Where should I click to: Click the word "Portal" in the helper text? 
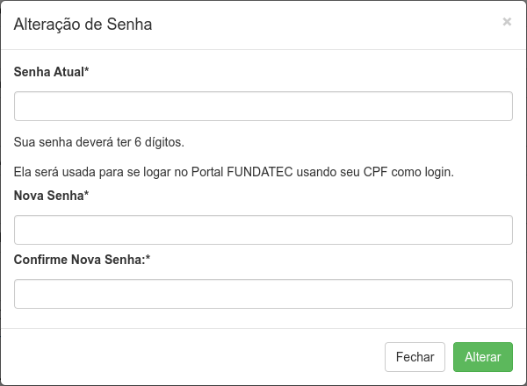click(x=206, y=172)
